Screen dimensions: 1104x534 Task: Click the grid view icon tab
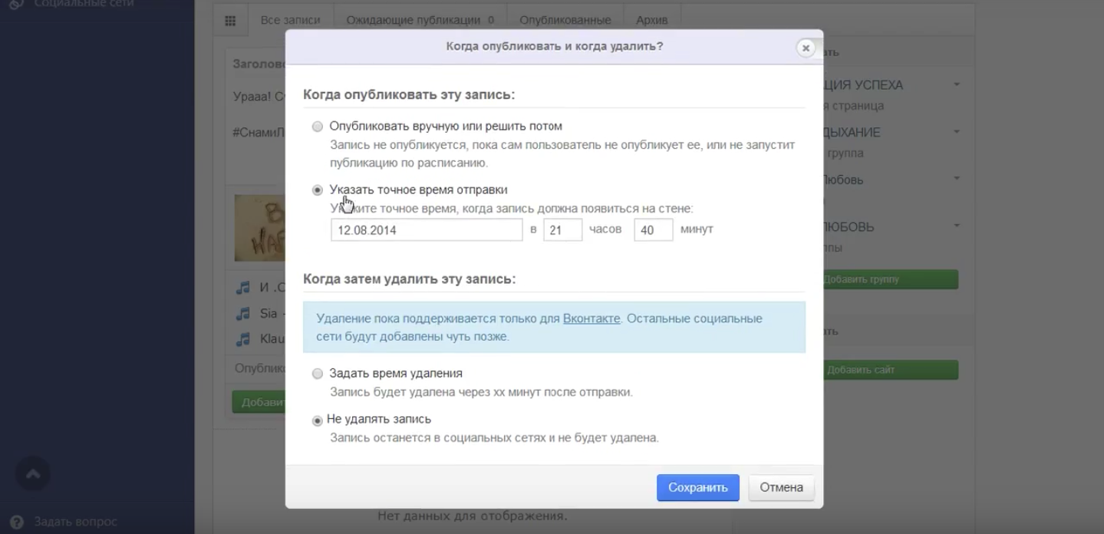point(230,21)
